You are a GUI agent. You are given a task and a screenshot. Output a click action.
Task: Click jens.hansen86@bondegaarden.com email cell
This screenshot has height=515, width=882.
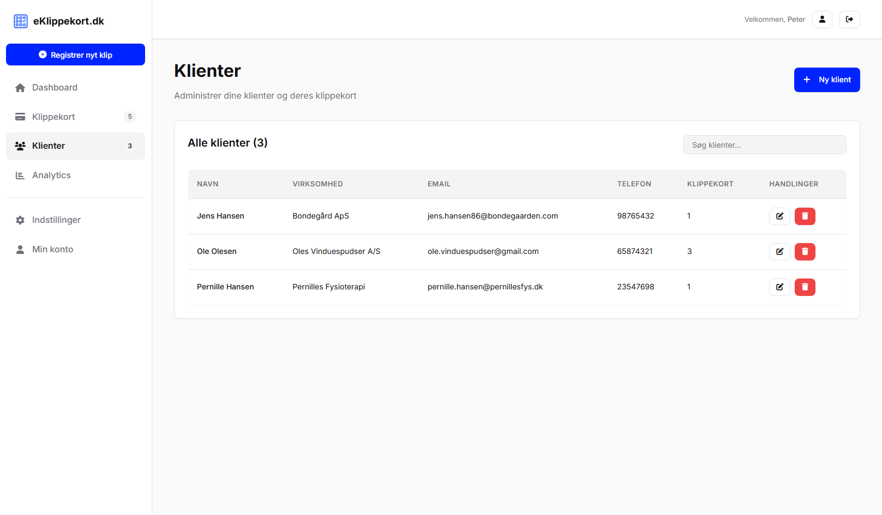(x=493, y=216)
